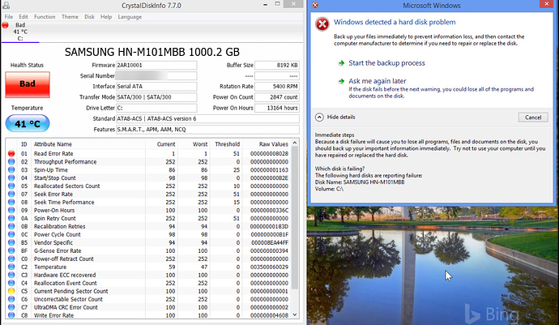Click the red error icon in the hard disk problem dialog
This screenshot has width=559, height=325.
pos(322,24)
